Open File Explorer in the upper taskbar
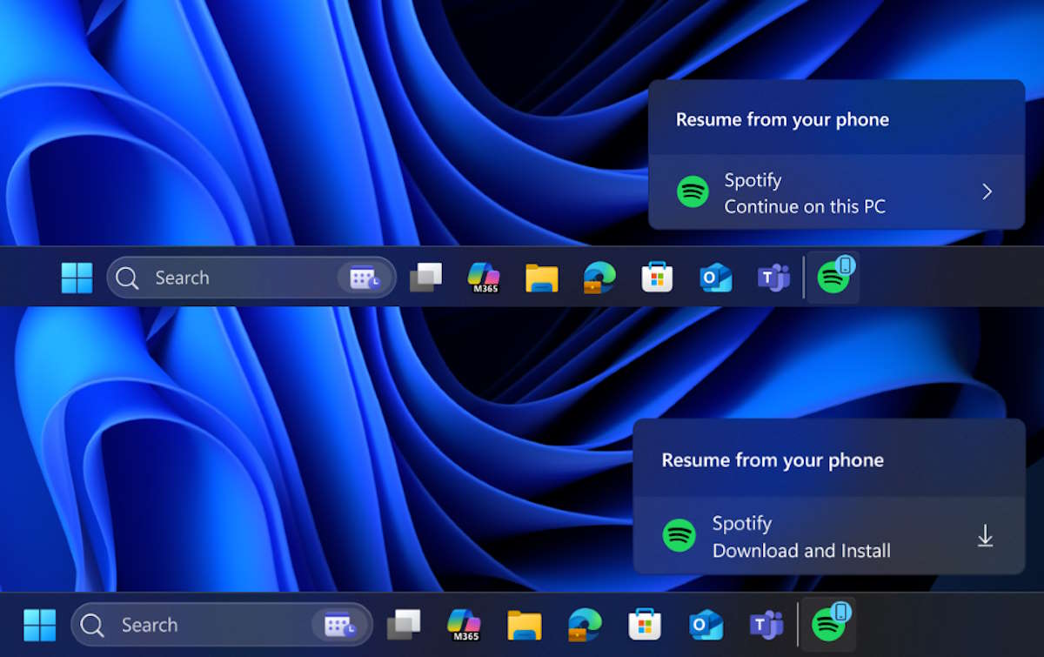Screen dimensions: 1044x657 click(541, 278)
